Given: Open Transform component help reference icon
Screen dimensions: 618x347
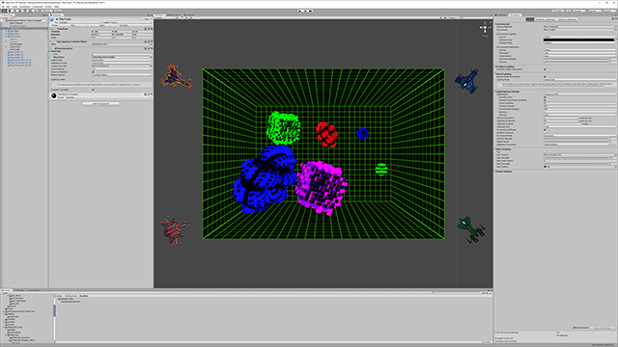Looking at the screenshot, I should point(146,29).
